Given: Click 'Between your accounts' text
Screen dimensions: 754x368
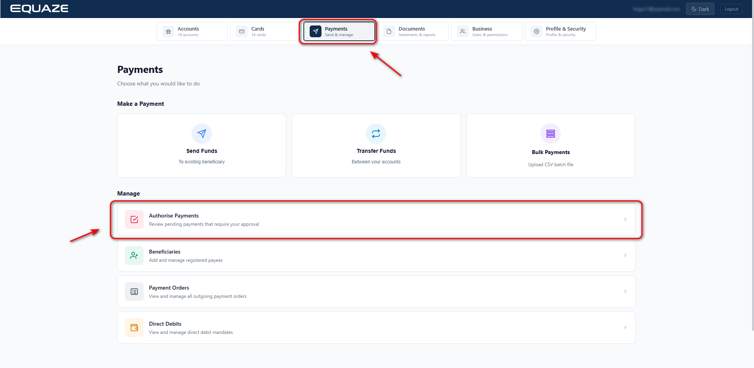Looking at the screenshot, I should pos(376,162).
